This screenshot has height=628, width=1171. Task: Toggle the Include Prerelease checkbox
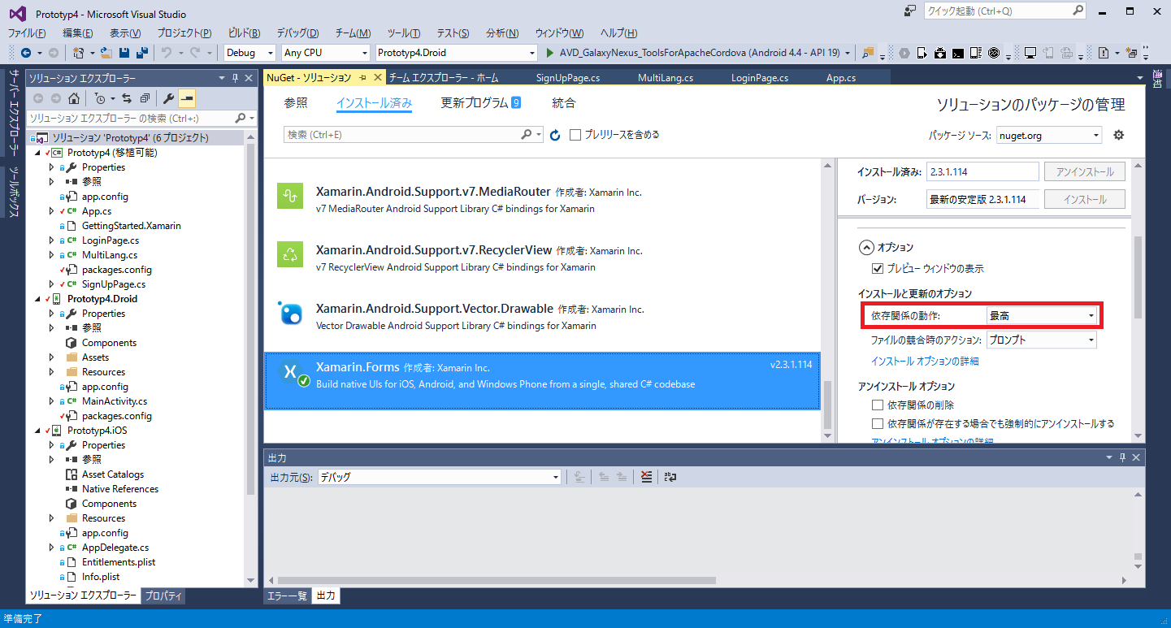tap(575, 135)
